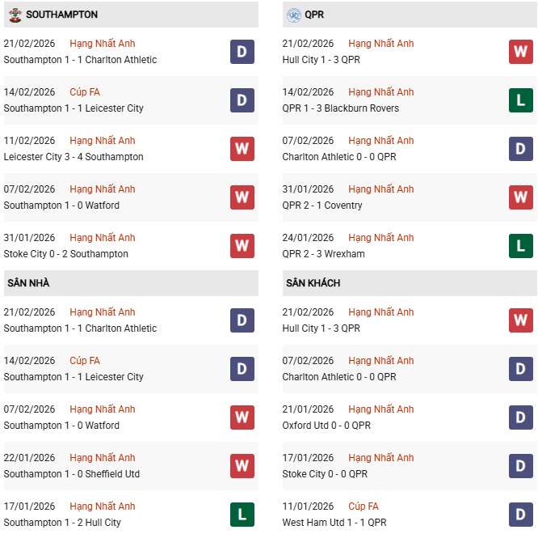Screen dimensions: 538x534
Task: Click D badge for West Ham Utd 1-1 QPR
Action: 521,515
